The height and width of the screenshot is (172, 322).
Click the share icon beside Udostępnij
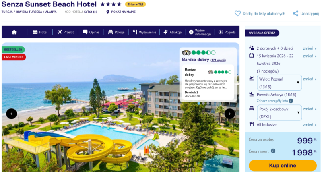[x=295, y=14]
